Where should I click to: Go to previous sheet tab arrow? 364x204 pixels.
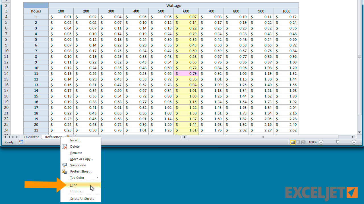coord(9,137)
